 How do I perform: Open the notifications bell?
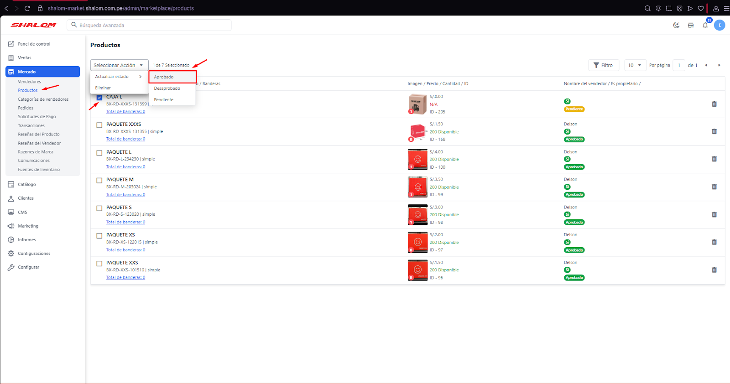pos(705,25)
